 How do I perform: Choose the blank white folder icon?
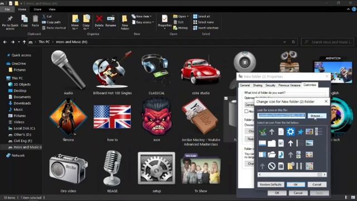click(x=272, y=143)
